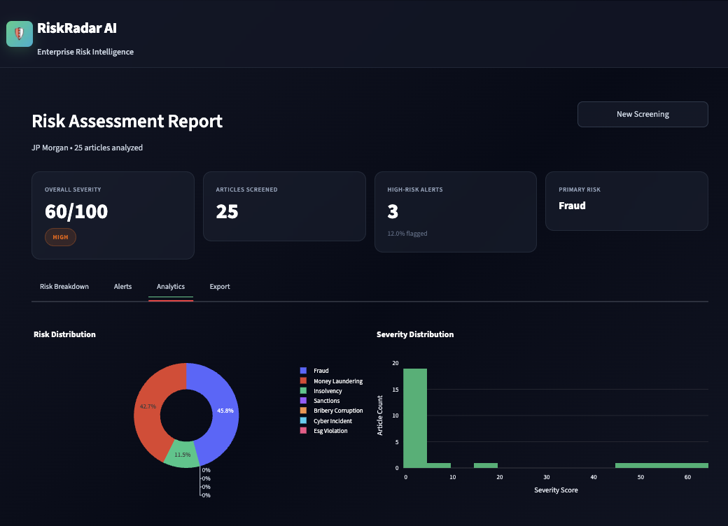The width and height of the screenshot is (728, 526).
Task: Toggle Esg Violation legend color square
Action: (x=303, y=430)
